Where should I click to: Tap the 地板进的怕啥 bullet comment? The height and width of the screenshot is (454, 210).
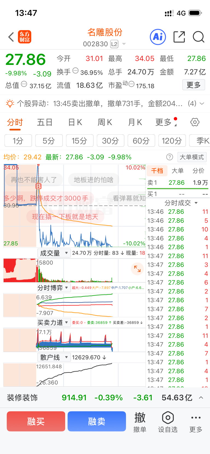(94, 180)
